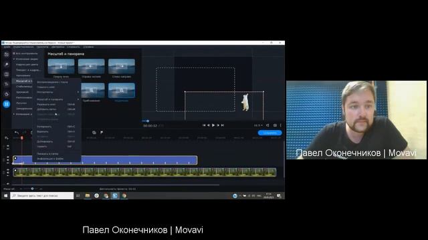Screen dimensions: 428x240
Task: Click the Windows taskbar search field
Action: (41, 195)
